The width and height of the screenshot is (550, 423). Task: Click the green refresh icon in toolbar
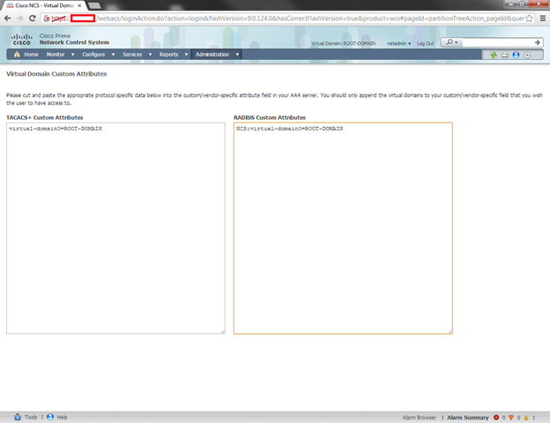[x=494, y=55]
